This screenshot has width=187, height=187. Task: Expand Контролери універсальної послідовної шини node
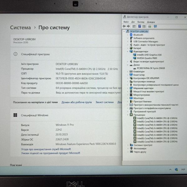[x=127, y=85]
